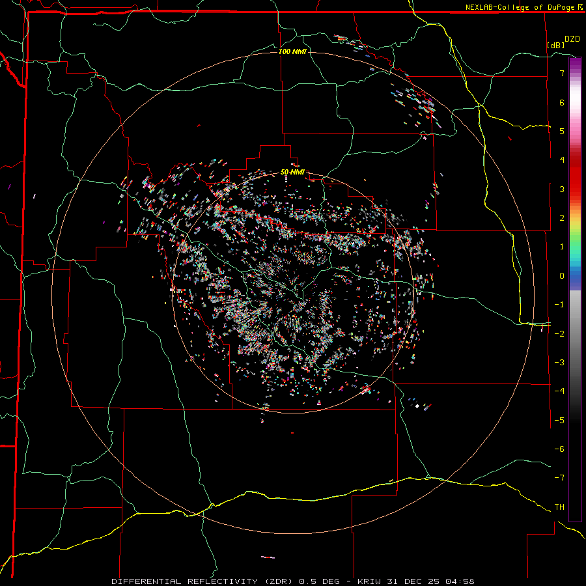This screenshot has height=586, width=586.
Task: Click the 4 value on color scale
Action: pos(562,160)
